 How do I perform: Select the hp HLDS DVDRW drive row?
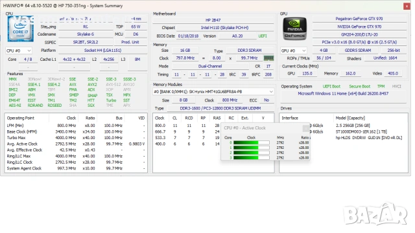(343, 138)
